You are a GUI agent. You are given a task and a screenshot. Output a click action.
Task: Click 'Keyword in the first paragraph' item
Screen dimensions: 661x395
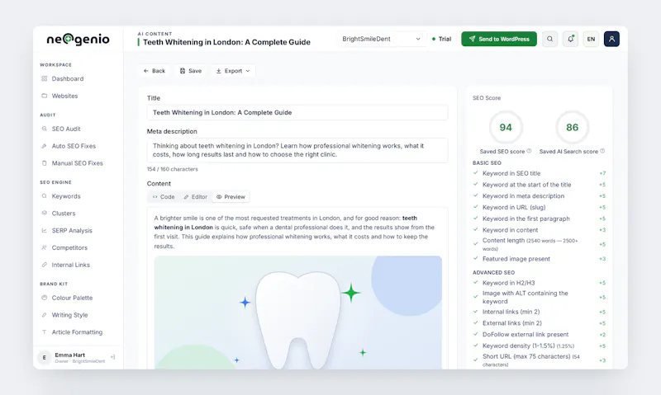coord(540,219)
